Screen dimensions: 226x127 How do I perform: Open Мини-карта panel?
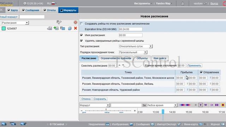pyautogui.click(x=193, y=124)
